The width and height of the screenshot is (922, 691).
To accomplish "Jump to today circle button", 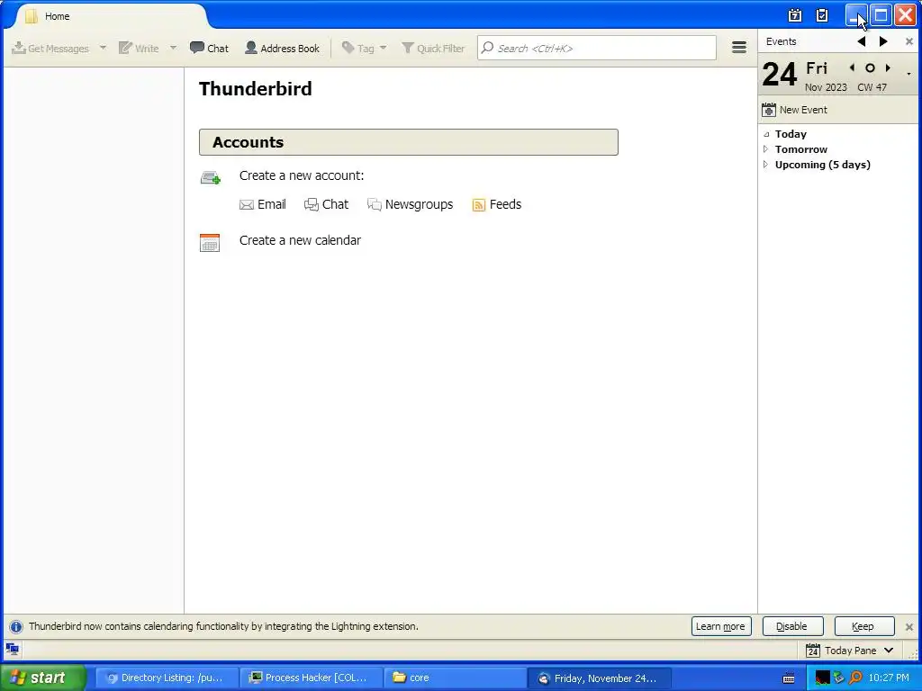I will [871, 68].
